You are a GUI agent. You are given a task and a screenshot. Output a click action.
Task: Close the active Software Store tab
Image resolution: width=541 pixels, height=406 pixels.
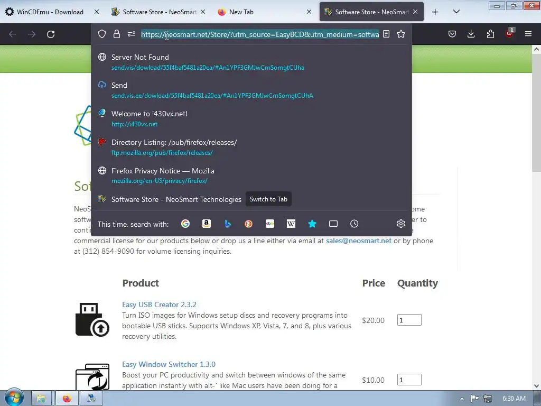tap(415, 12)
